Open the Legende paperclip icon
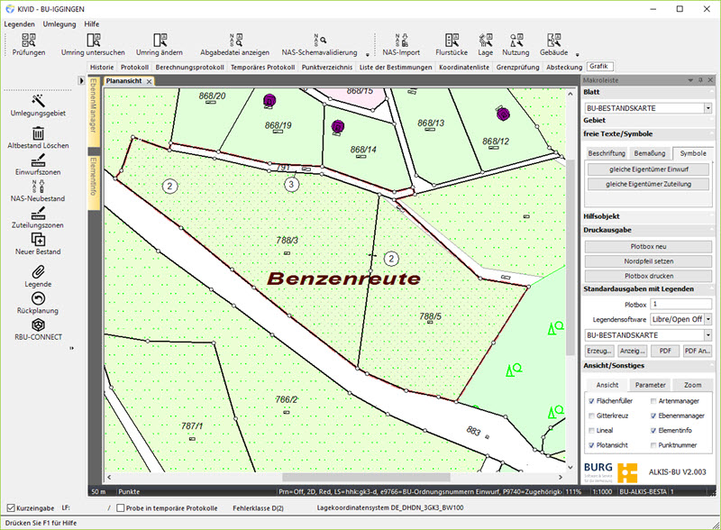 click(x=38, y=271)
